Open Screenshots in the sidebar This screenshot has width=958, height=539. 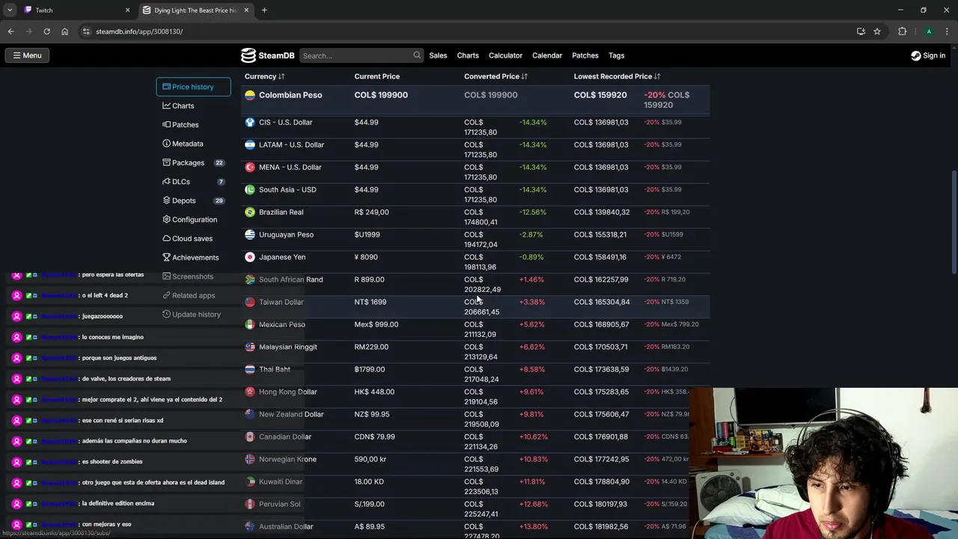(193, 276)
